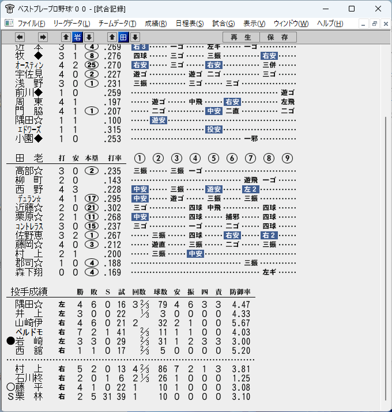This screenshot has width=392, height=412.
Task: Click the up arrow left of 田 icon
Action: coord(112,37)
